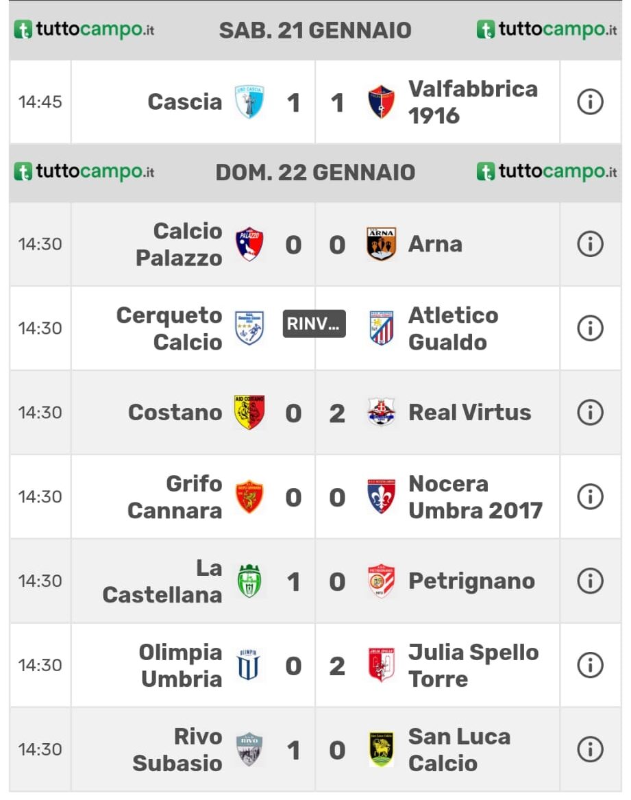Click the Cascia team crest
The width and height of the screenshot is (631, 800).
(249, 102)
